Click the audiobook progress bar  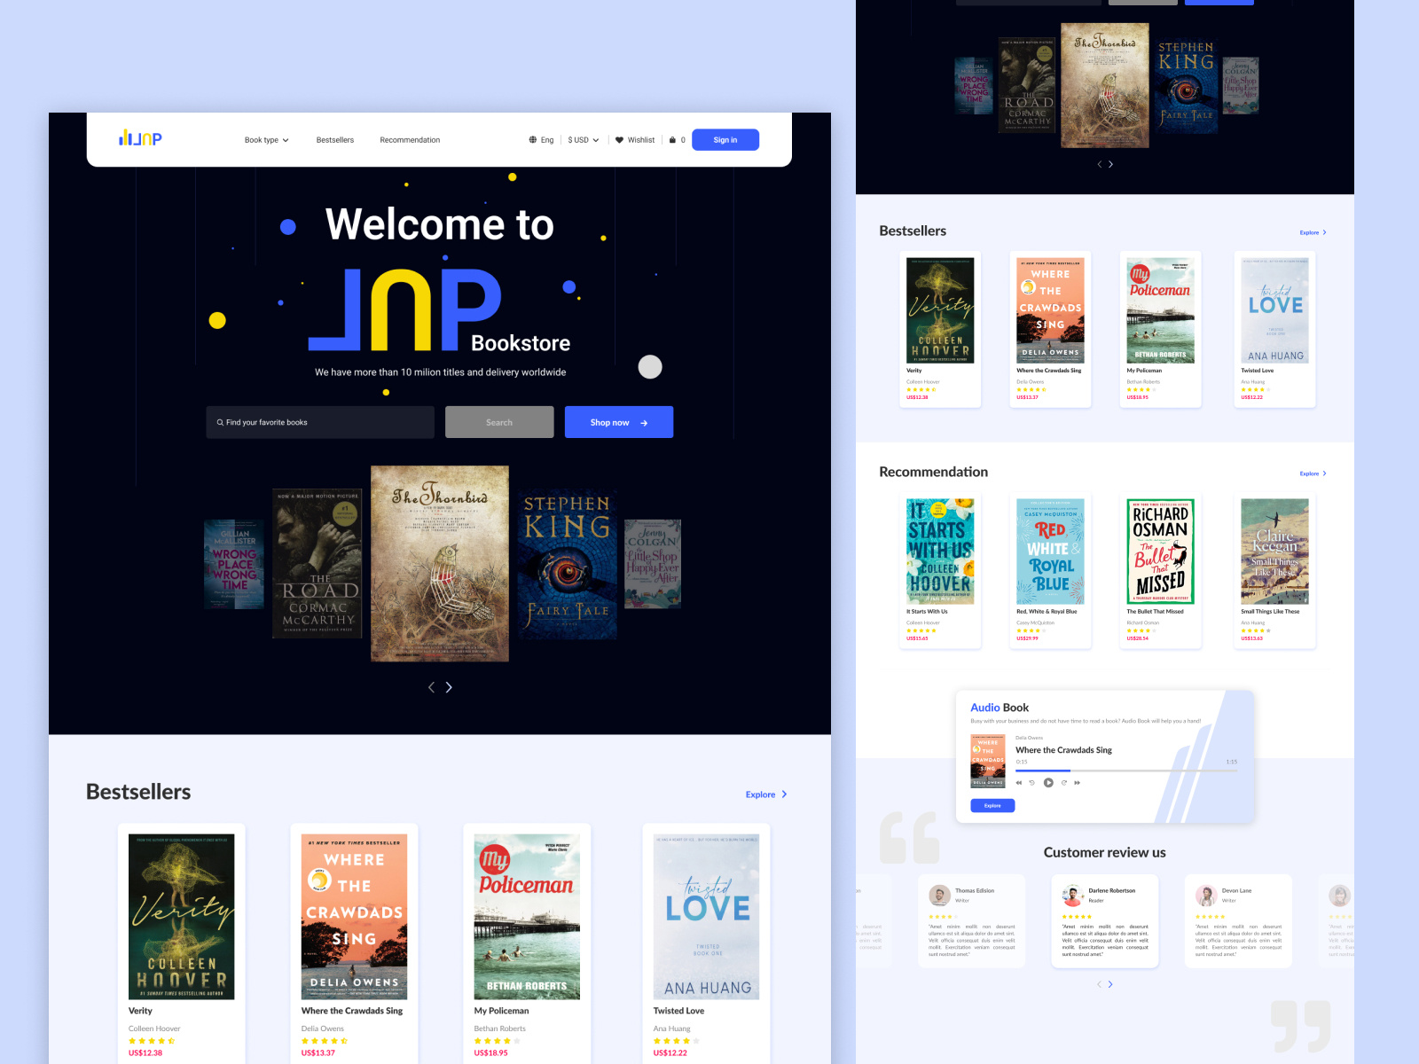coord(1125,771)
